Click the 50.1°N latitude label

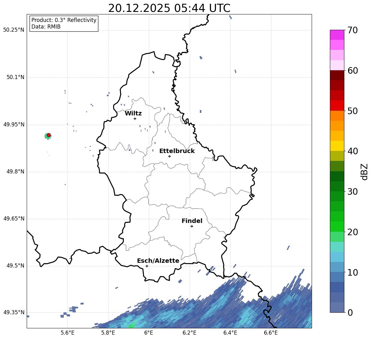15,77
